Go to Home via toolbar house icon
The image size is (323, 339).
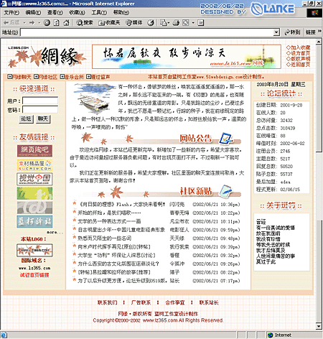(66, 23)
